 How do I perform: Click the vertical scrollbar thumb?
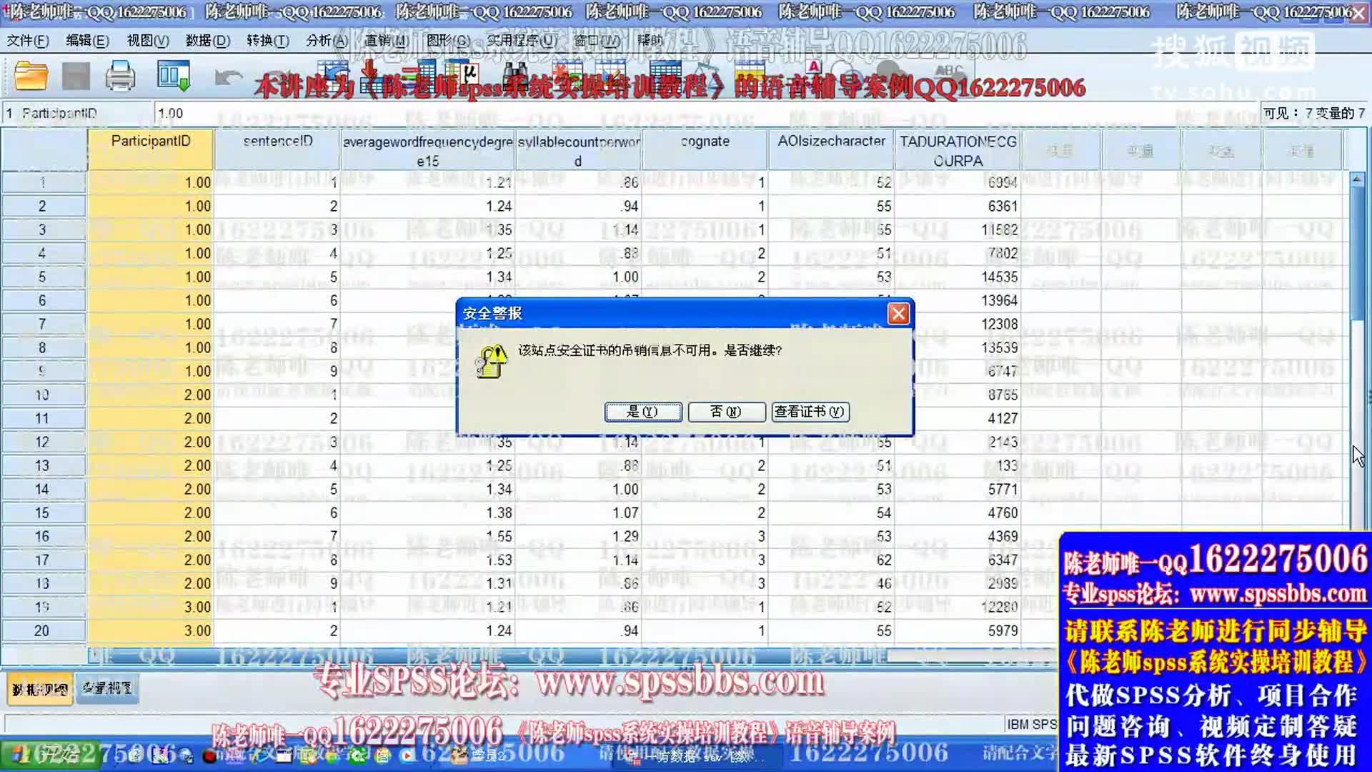1356,254
